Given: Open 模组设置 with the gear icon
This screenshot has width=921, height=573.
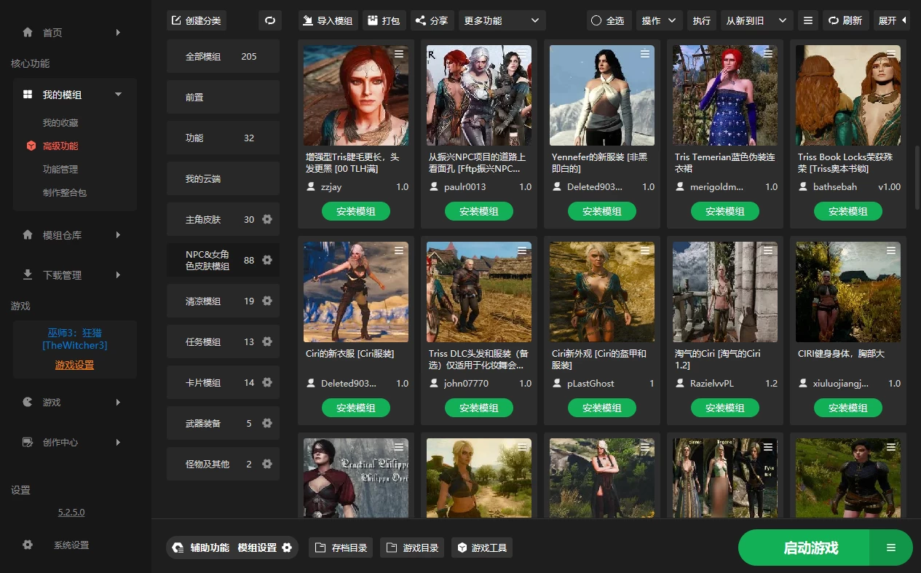Looking at the screenshot, I should coord(288,547).
